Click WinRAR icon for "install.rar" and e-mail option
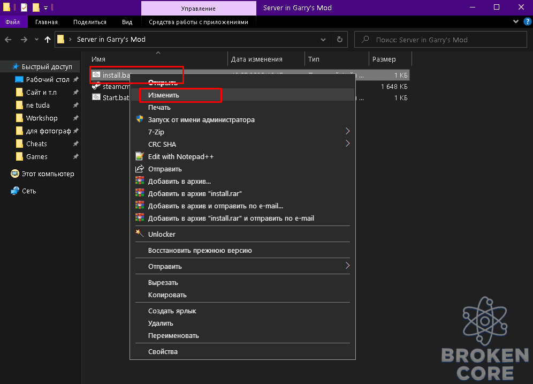The height and width of the screenshot is (384, 533). click(140, 217)
